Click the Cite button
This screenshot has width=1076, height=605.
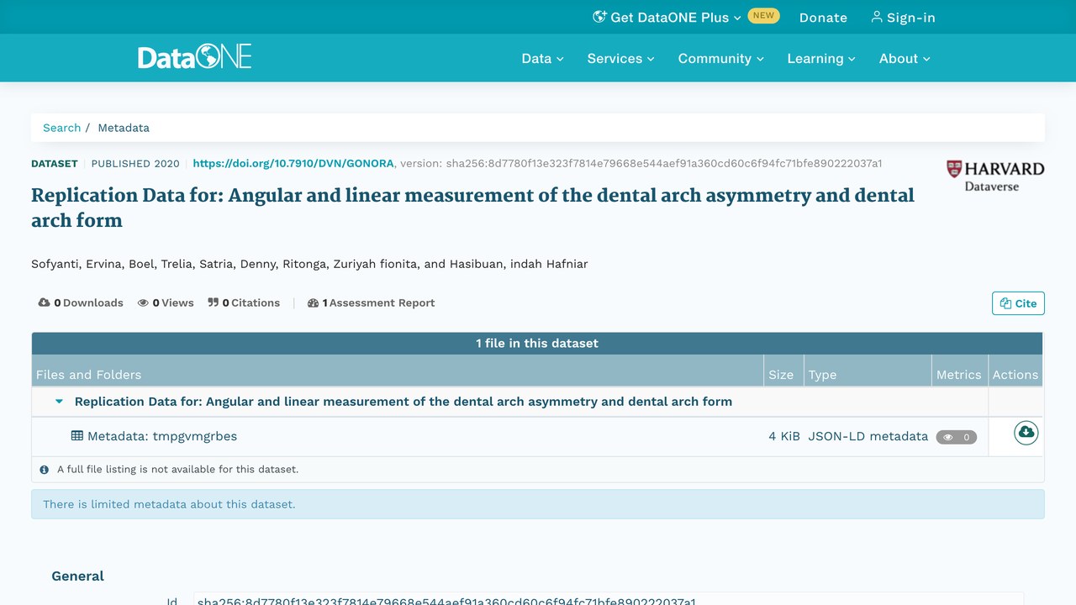[1018, 303]
